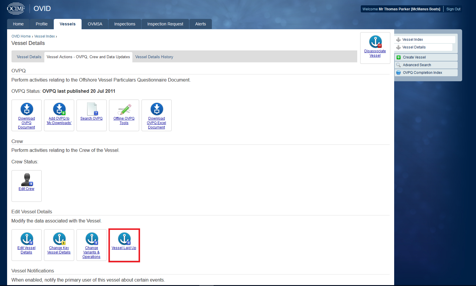Viewport: 476px width, 286px height.
Task: Open the Change Key Vessel Details icon
Action: pyautogui.click(x=59, y=239)
